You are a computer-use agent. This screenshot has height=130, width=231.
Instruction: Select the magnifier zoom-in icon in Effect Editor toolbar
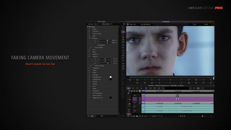[x=123, y=50]
